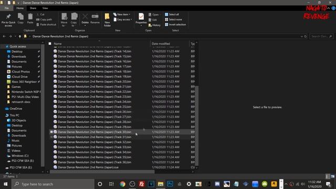Check the Track 30 file checkbox
The height and width of the screenshot is (189, 336).
(51, 132)
